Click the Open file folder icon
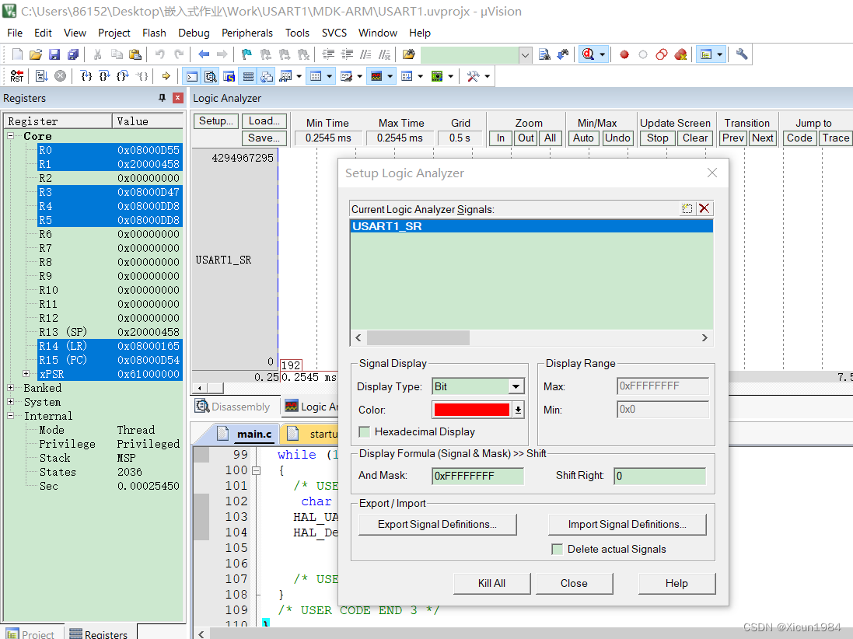The width and height of the screenshot is (853, 639). coord(36,54)
